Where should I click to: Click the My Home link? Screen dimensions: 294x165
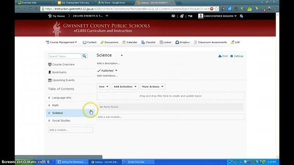click(59, 16)
